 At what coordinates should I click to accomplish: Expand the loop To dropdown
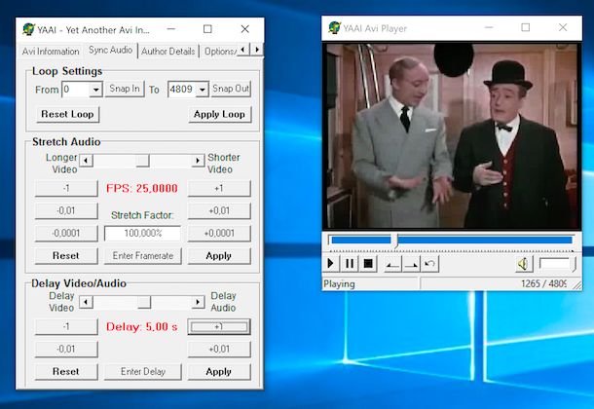(x=203, y=90)
